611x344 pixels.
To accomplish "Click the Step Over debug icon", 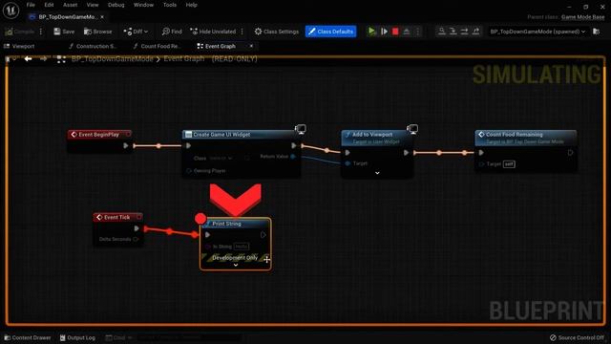I will point(464,32).
